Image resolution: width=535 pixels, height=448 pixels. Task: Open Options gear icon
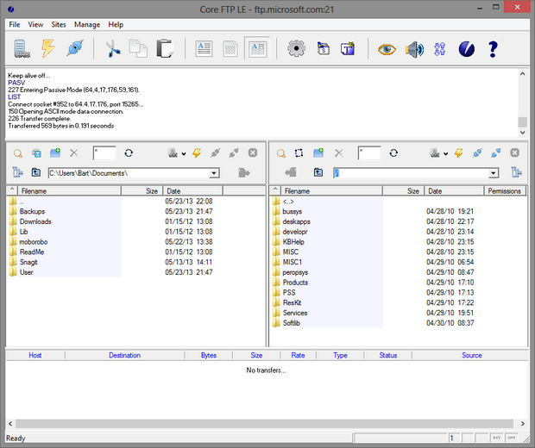coord(296,48)
